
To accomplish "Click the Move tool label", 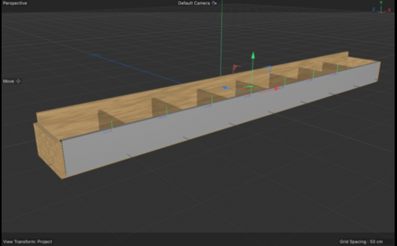I will [8, 81].
